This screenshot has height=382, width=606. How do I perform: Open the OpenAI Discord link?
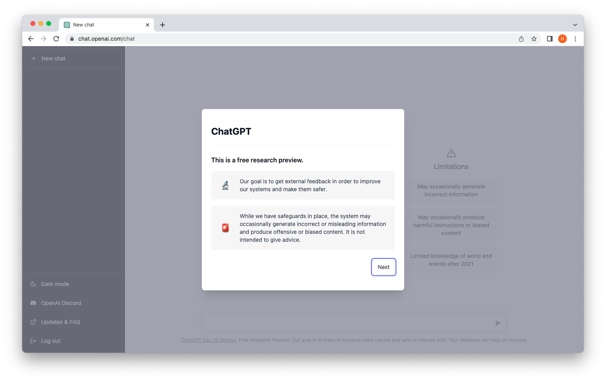(x=74, y=303)
